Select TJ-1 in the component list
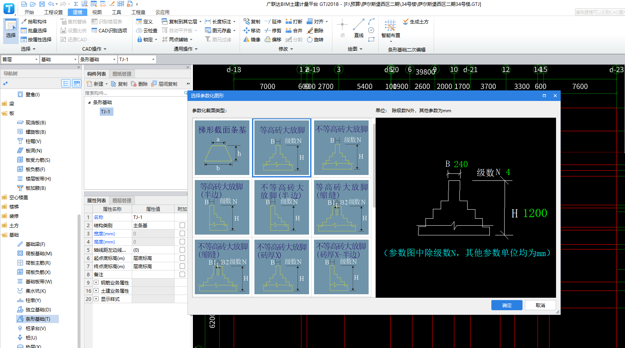625x348 pixels. coord(106,111)
